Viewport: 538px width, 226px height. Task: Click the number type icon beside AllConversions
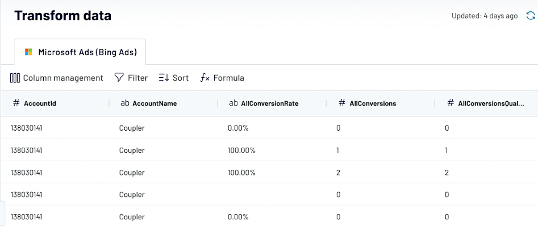342,103
